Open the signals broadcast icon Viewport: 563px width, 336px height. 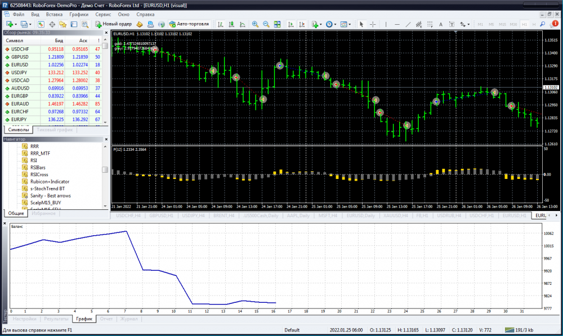[x=162, y=24]
